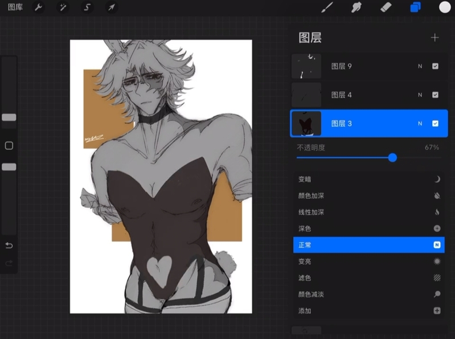Choose 滤色 blend mode

tap(369, 278)
